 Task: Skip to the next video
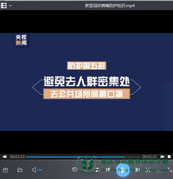(x=138, y=170)
